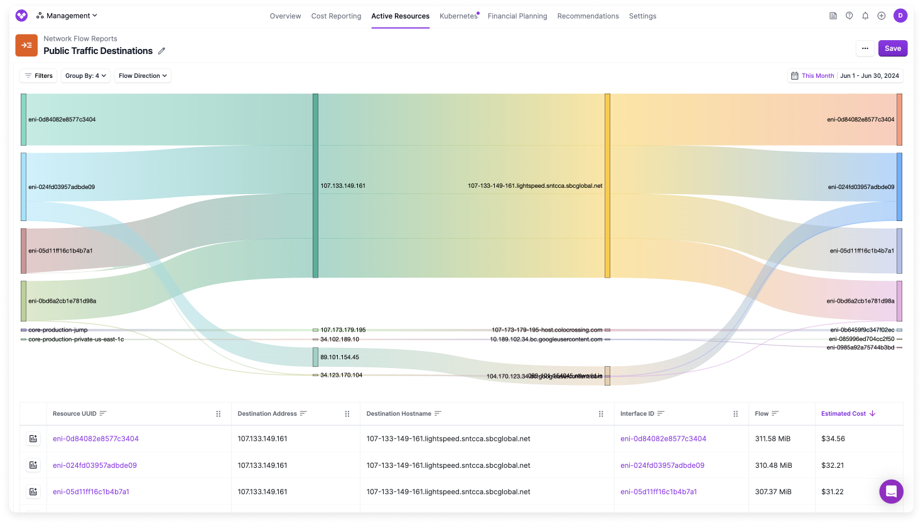This screenshot has width=923, height=525.
Task: Open eni-0d84082e8577c3404 Interface ID link
Action: (663, 439)
